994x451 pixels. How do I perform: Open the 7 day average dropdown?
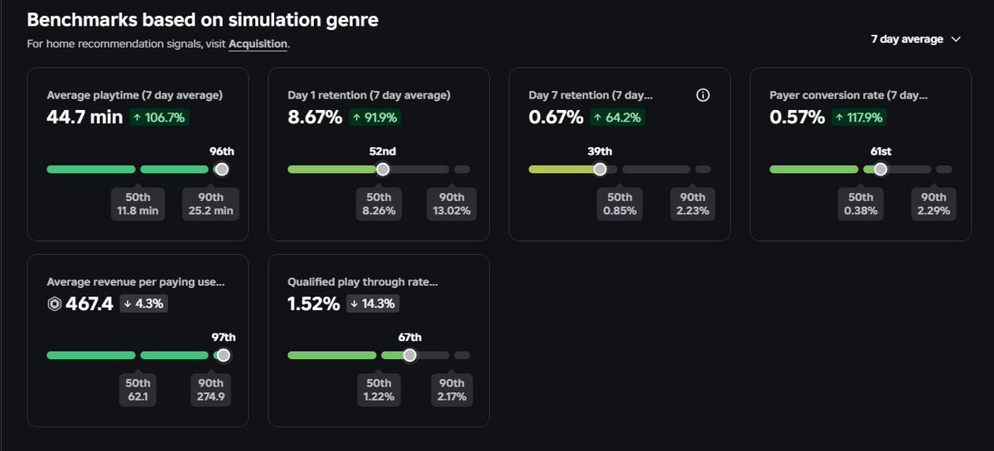coord(915,39)
